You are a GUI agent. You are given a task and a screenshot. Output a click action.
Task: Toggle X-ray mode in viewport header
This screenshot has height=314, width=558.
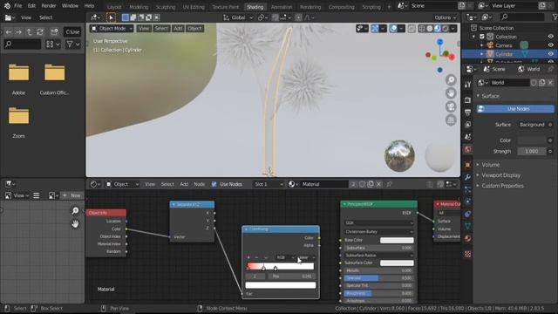(412, 29)
